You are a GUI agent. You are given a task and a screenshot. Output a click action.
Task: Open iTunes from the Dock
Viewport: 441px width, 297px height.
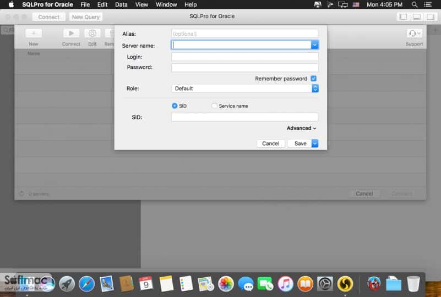pos(286,284)
